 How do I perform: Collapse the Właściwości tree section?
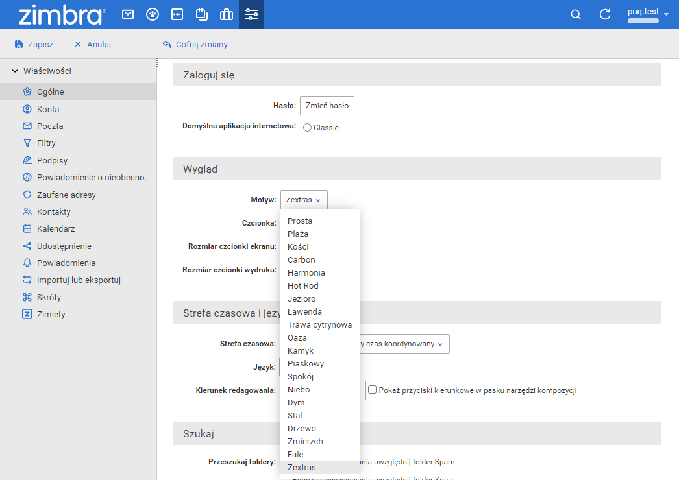(x=15, y=71)
